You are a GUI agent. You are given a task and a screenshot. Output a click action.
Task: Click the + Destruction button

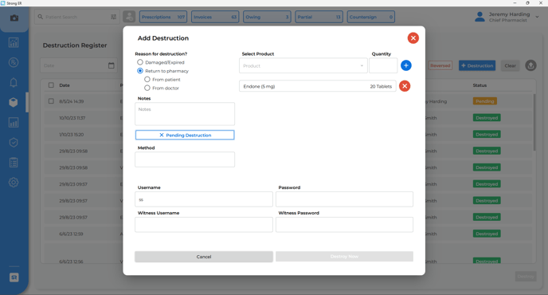coord(477,65)
